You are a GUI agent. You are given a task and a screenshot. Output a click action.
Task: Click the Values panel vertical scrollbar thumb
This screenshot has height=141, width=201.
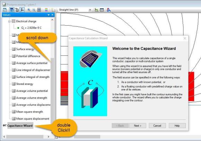point(52,90)
